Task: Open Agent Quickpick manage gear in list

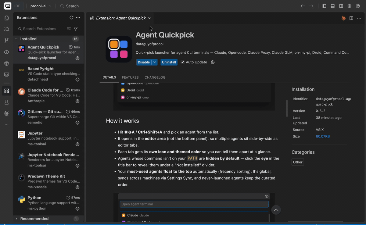Action: tap(77, 58)
